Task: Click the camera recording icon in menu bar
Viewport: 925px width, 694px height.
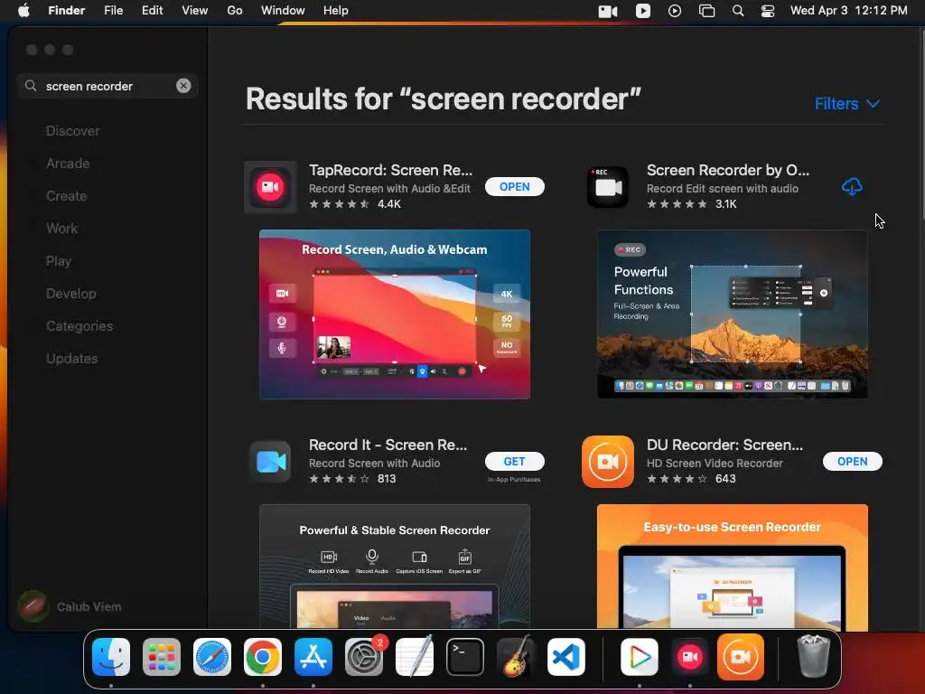Action: point(608,11)
